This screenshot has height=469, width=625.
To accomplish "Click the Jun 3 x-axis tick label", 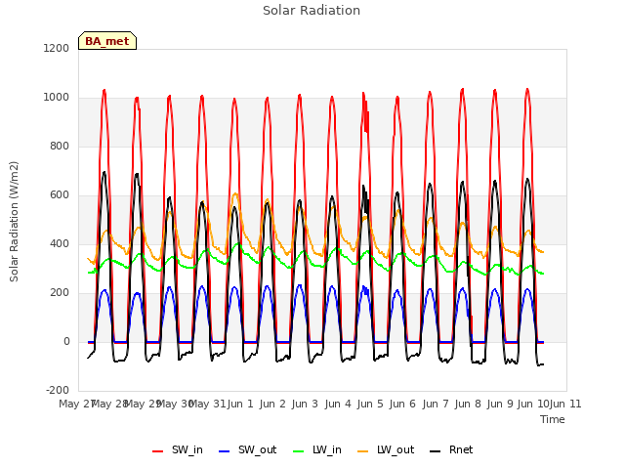I will tap(306, 404).
